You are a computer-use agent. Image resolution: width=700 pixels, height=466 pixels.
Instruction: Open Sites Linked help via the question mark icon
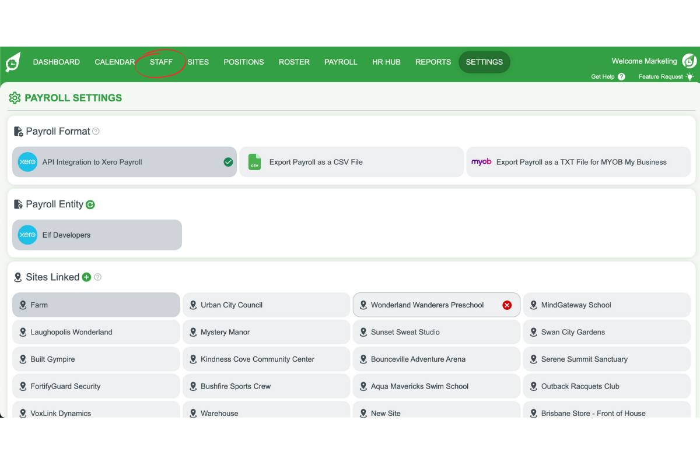(x=98, y=277)
